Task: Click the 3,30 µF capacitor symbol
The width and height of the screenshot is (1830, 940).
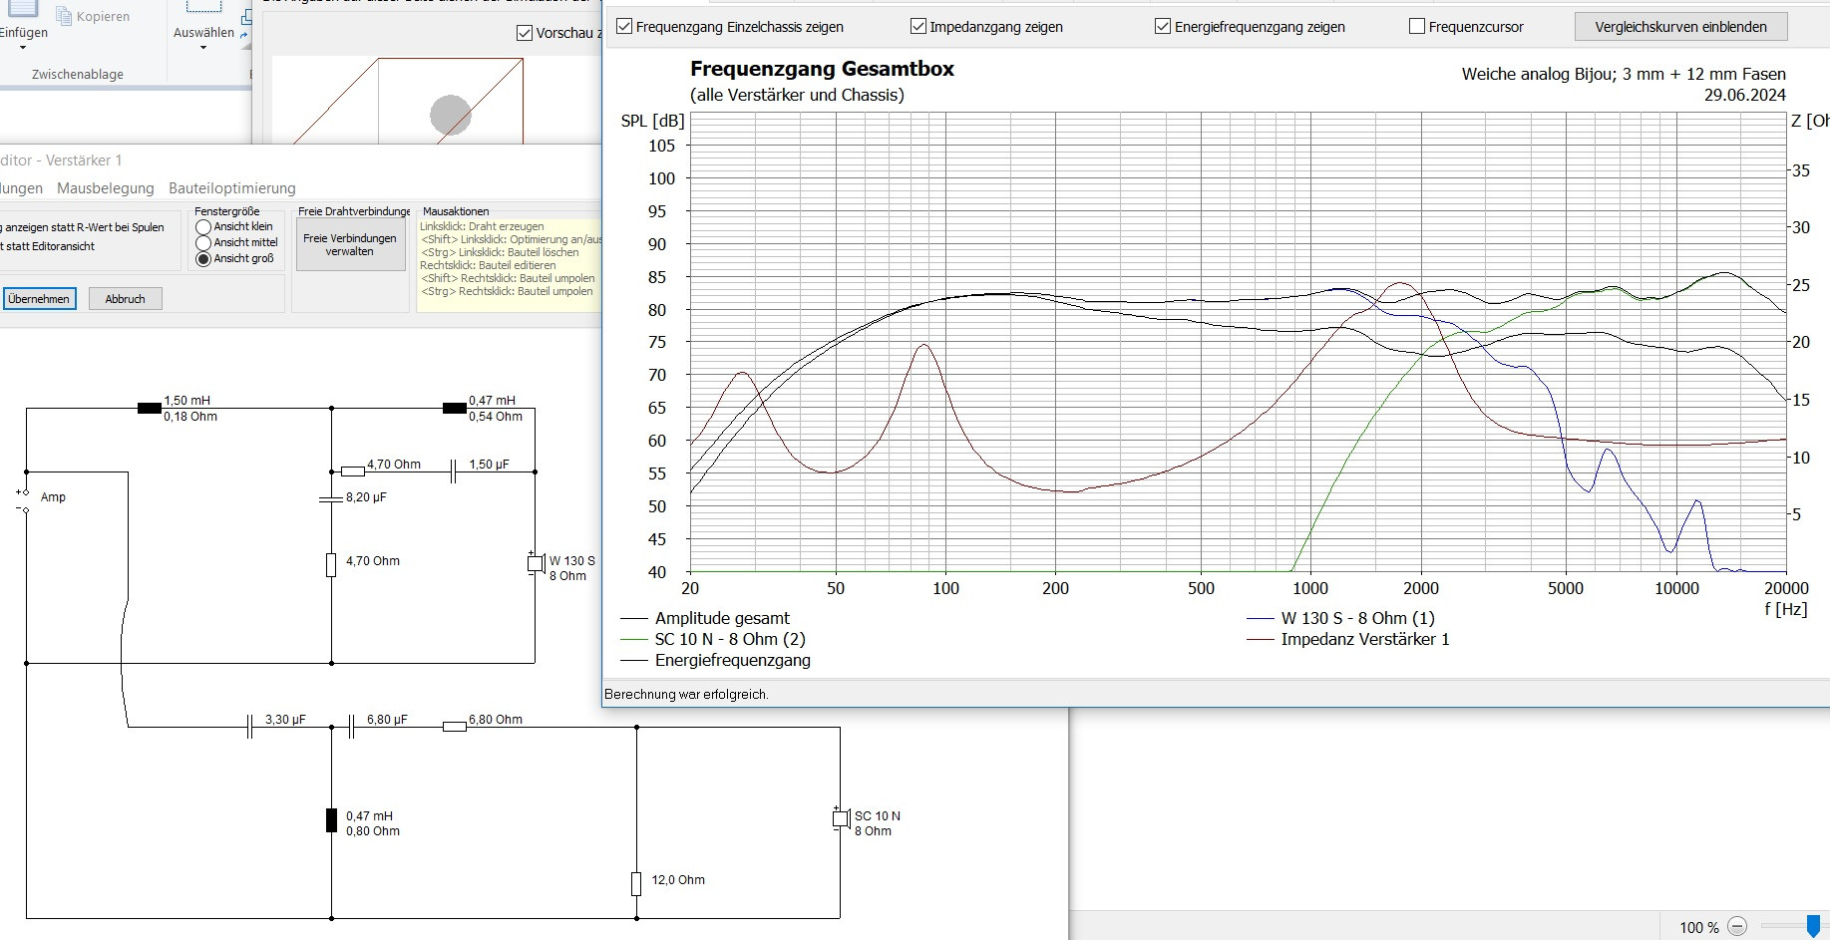Action: 250,728
